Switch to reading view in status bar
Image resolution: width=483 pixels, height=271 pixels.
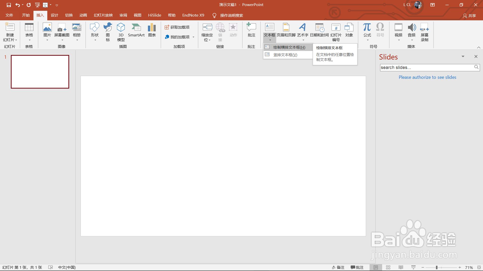[401, 267]
